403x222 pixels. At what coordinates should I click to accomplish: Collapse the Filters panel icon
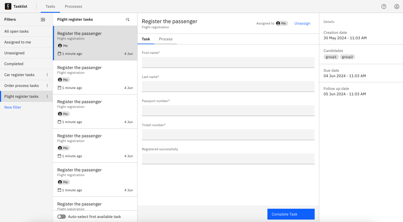pos(43,19)
